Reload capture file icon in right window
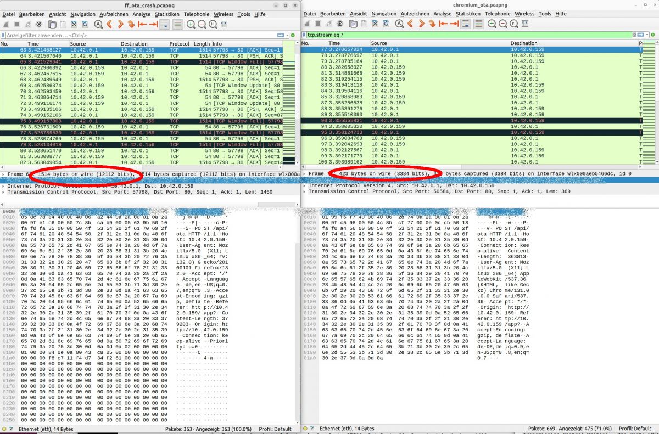659x434 pixels. point(386,24)
